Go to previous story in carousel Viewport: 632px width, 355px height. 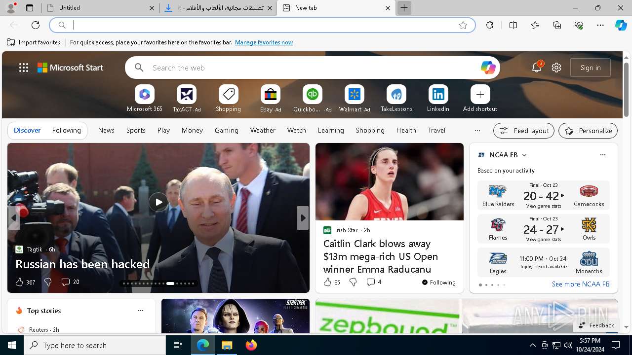[14, 217]
